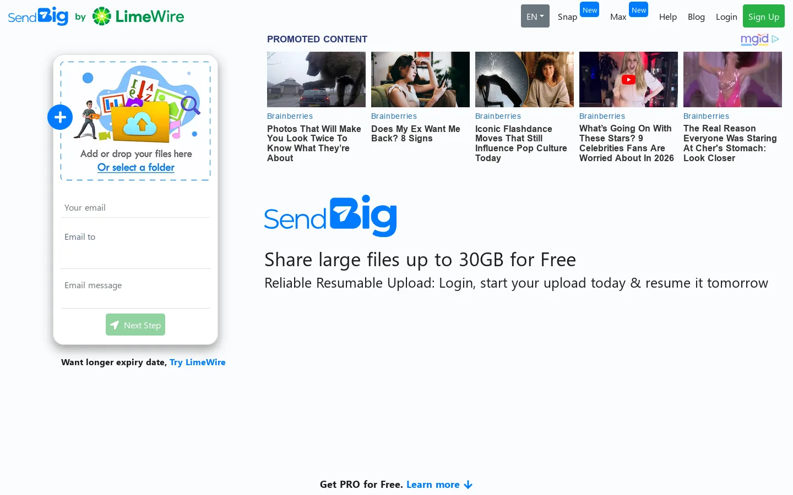Click the Next Step button

click(x=135, y=325)
